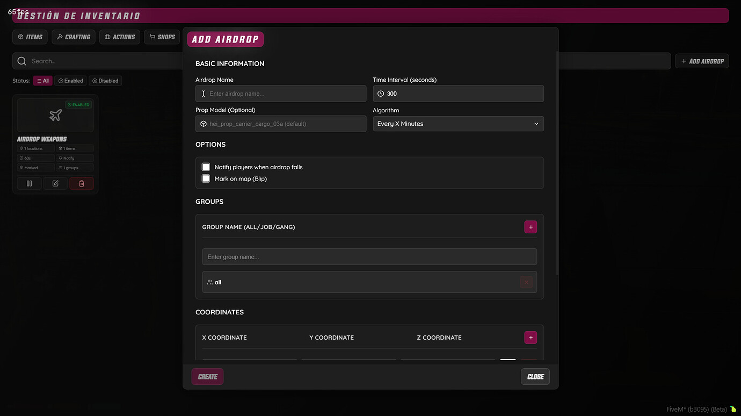This screenshot has width=741, height=416.
Task: Delete Airdrop Weapons using the trash icon
Action: point(82,183)
